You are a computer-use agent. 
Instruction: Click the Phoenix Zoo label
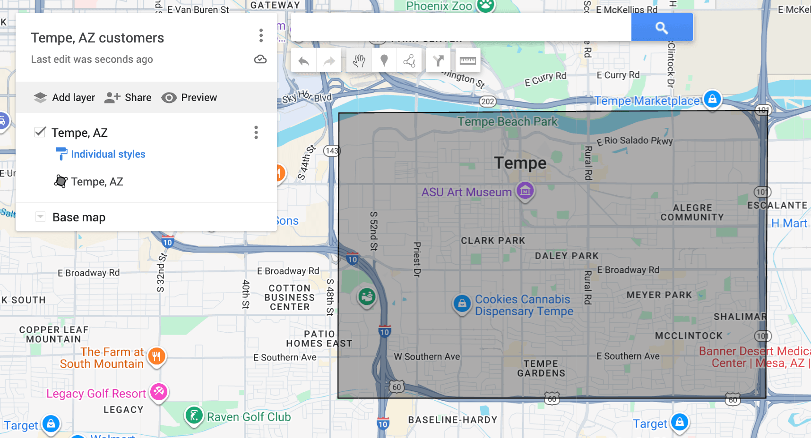click(x=439, y=6)
